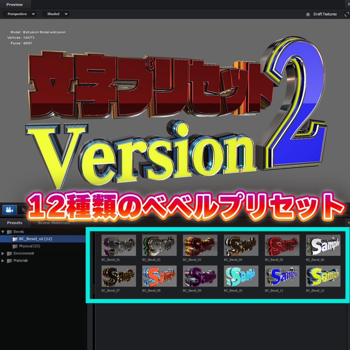This screenshot has height=350, width=350.
Task: Select the camera orbit tool icon
Action: 9,210
